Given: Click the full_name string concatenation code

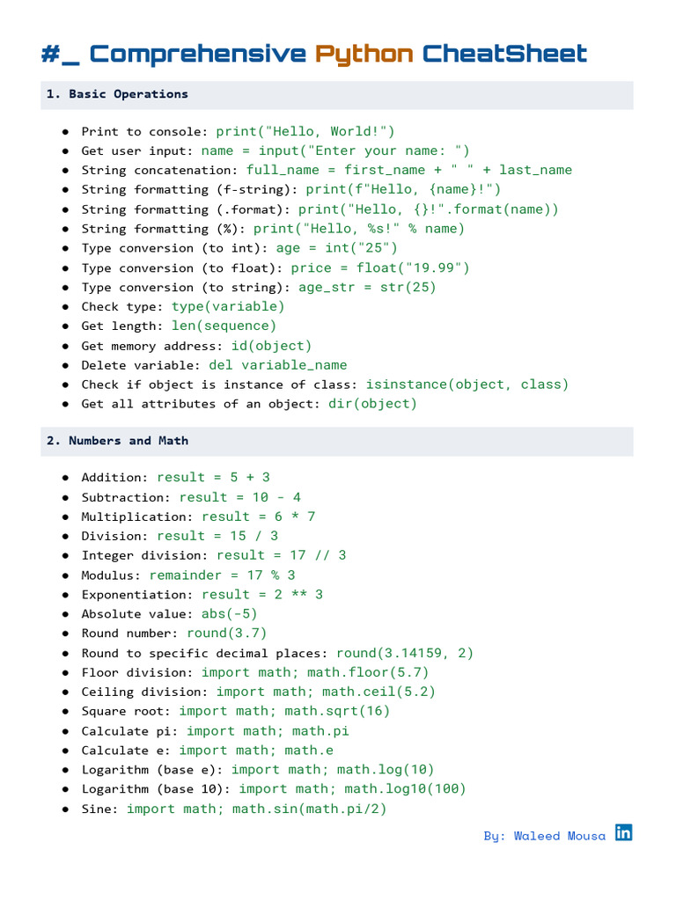Looking at the screenshot, I should 408,170.
